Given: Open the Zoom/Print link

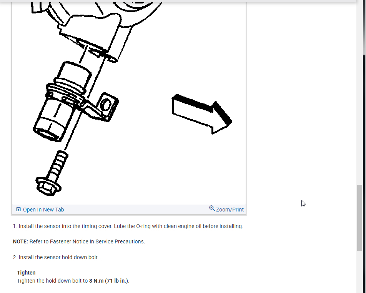Looking at the screenshot, I should tap(230, 210).
